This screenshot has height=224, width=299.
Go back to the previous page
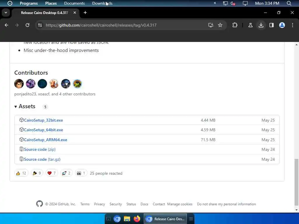click(6, 25)
